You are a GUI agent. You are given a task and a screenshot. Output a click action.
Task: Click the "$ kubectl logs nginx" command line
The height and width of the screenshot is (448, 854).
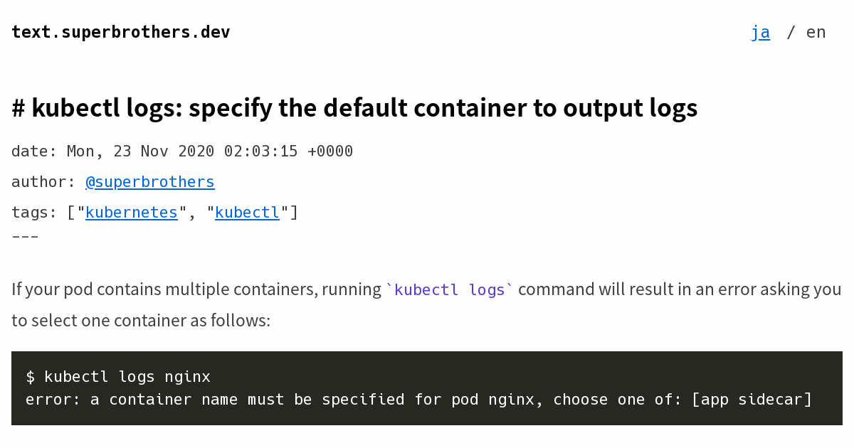pyautogui.click(x=117, y=376)
